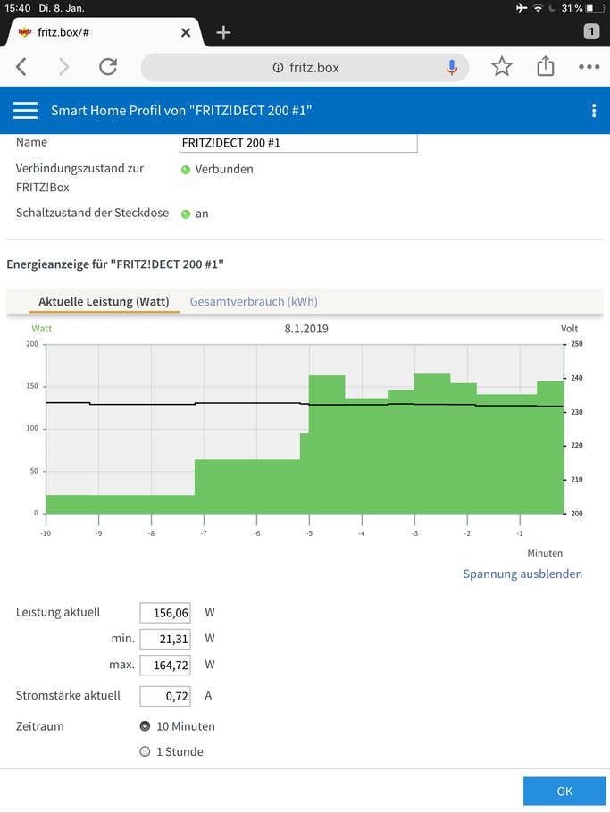This screenshot has height=813, width=610.
Task: Click Spannung ausblenden link
Action: (x=522, y=574)
